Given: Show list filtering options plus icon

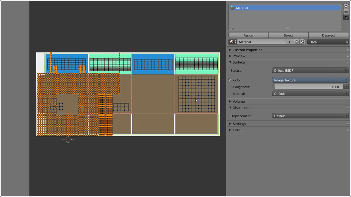Looking at the screenshot, I should (x=232, y=28).
